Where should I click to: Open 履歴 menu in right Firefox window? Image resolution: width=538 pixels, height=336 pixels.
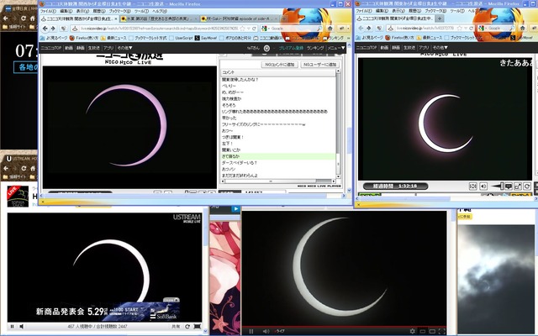(x=415, y=11)
